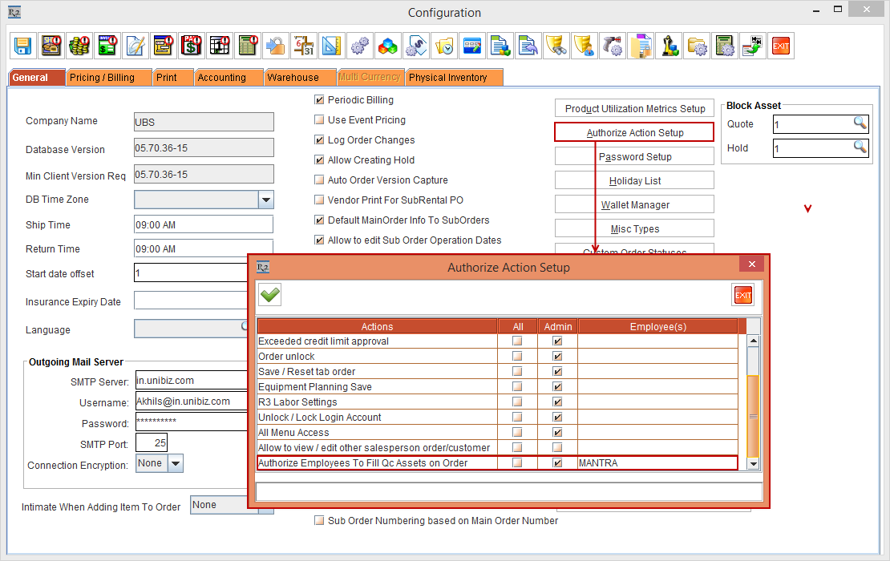Viewport: 890px width, 561px height.
Task: Click the chess piece toolbar icon
Action: (x=669, y=46)
